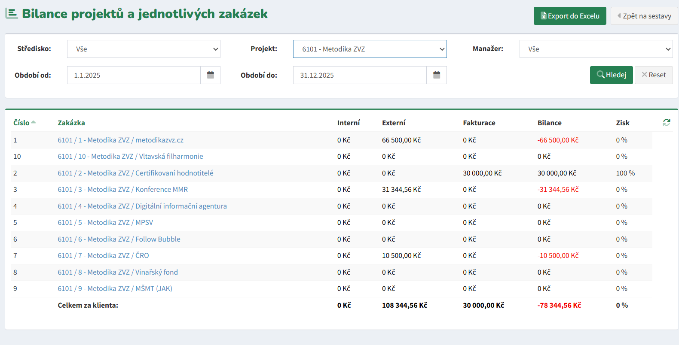Go back via Zpět na sestavy

pos(644,16)
